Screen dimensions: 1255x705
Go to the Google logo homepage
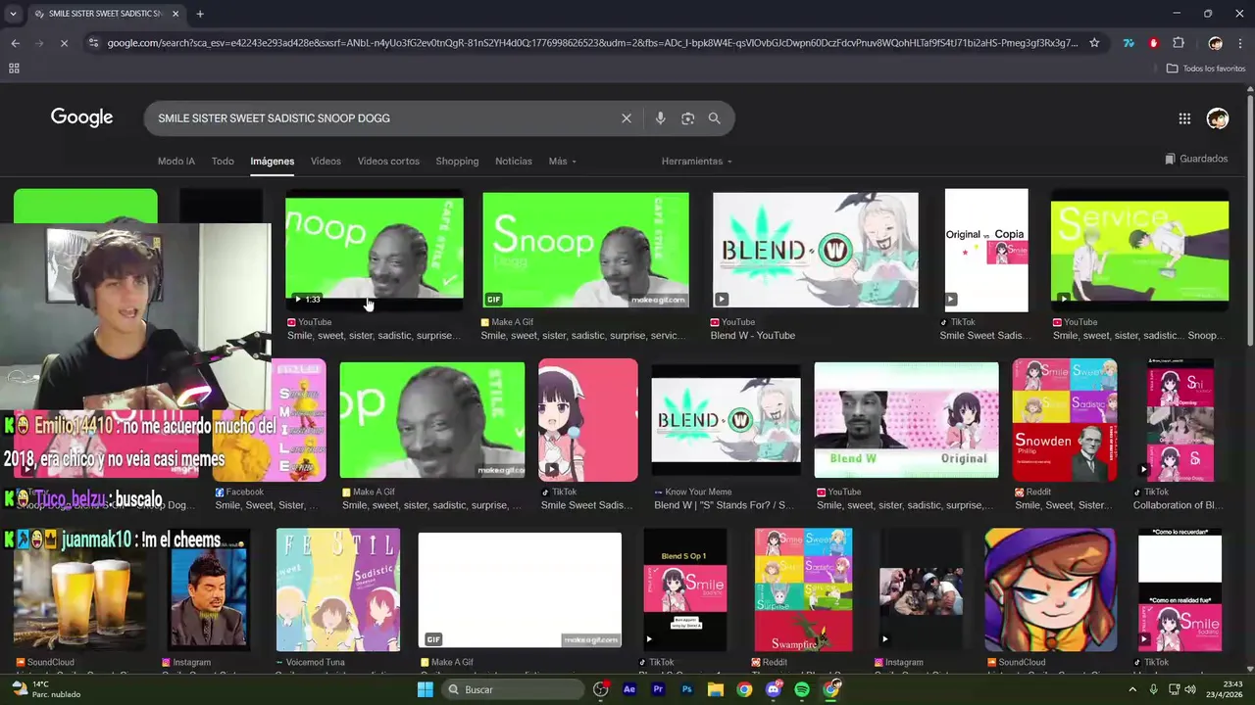[82, 117]
